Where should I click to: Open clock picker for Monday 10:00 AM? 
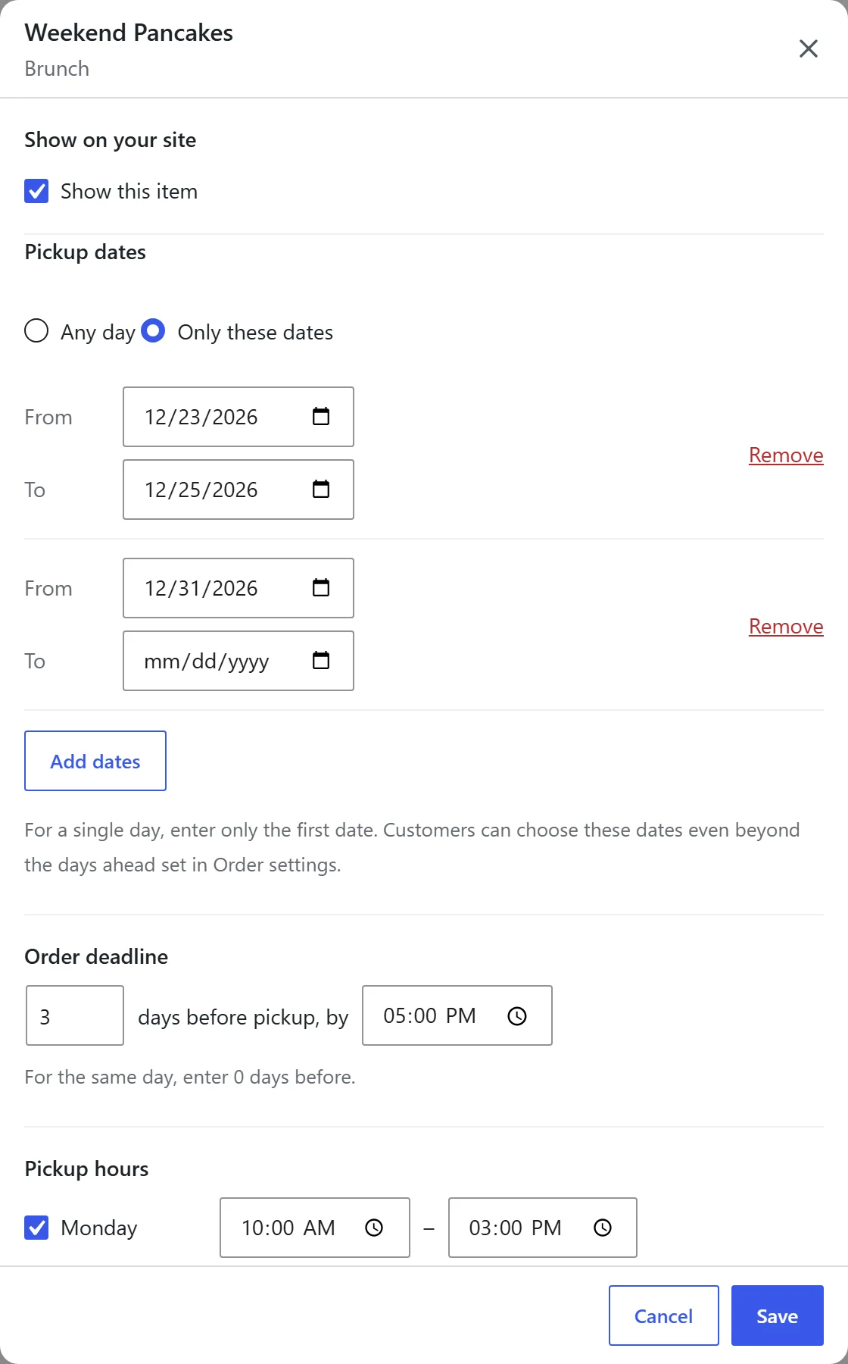[x=374, y=1228]
